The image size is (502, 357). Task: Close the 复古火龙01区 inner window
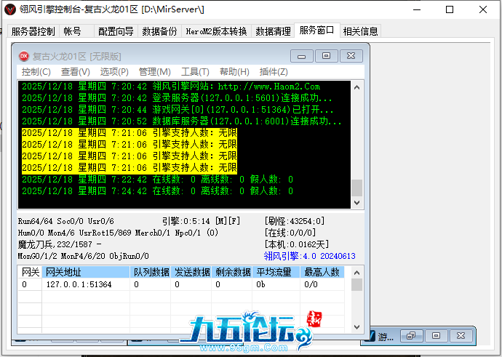point(351,56)
